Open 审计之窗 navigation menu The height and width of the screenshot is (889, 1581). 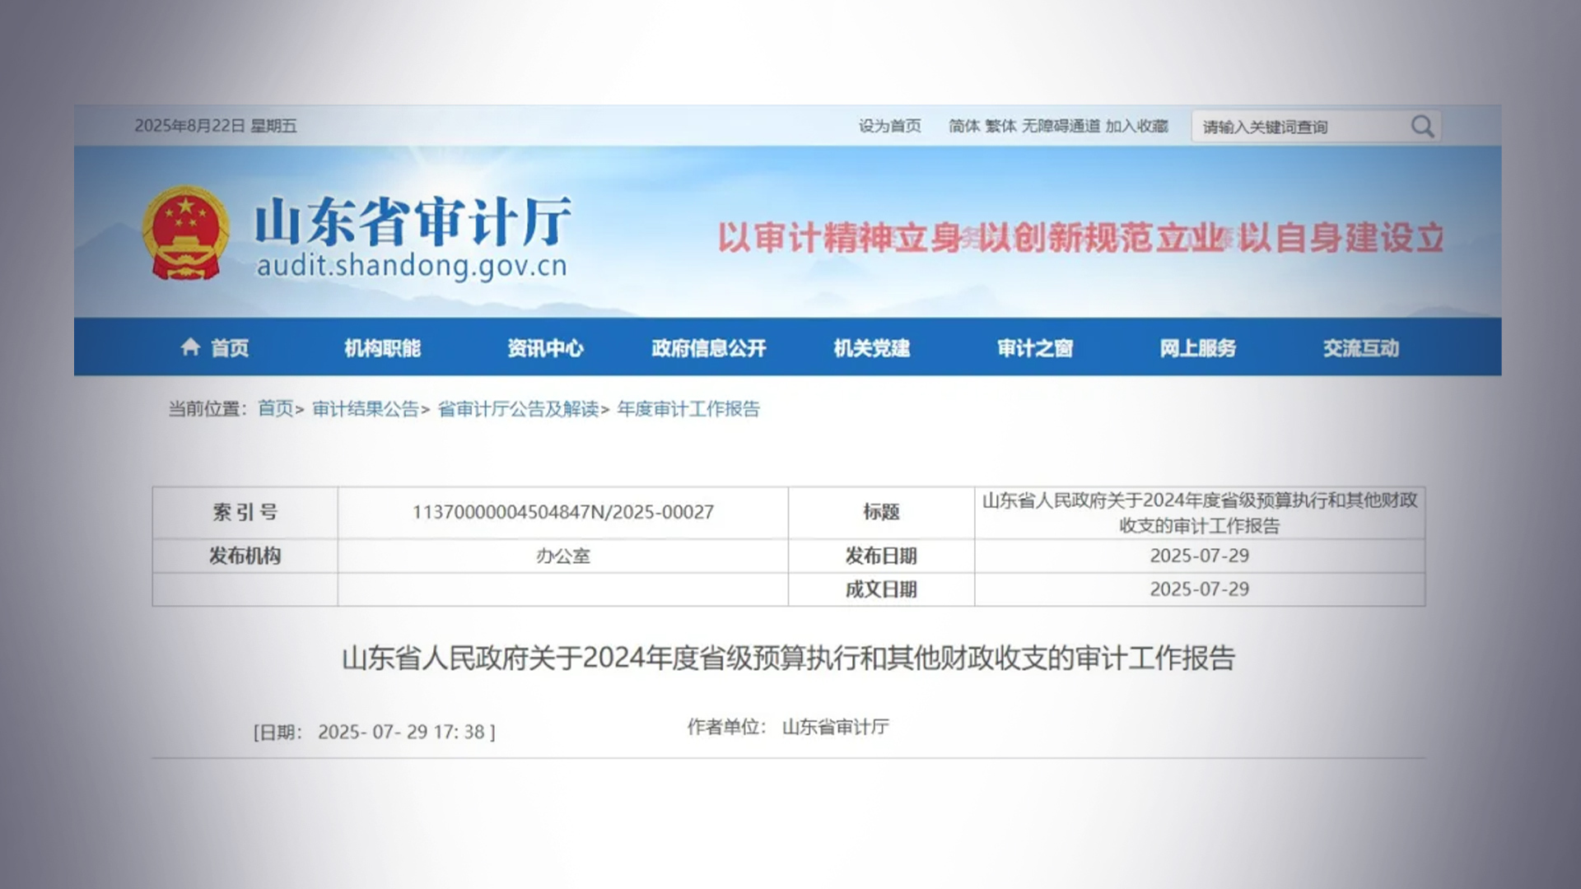coord(1034,347)
